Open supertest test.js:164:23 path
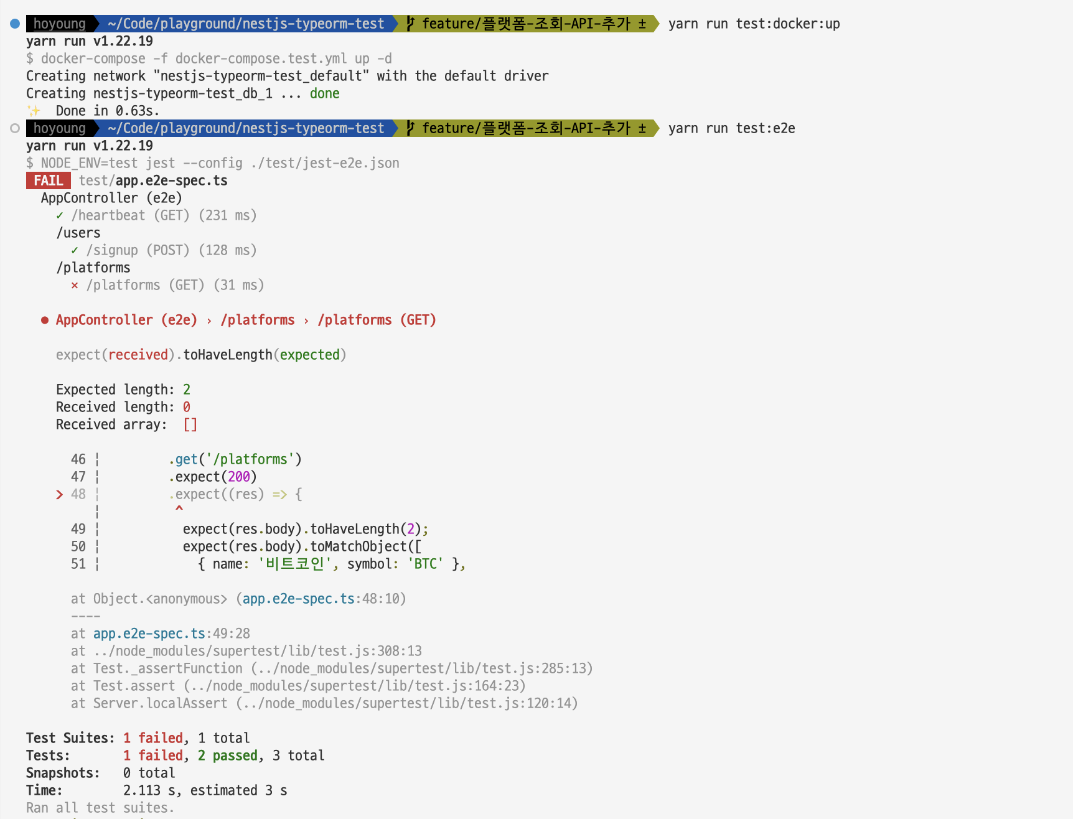1073x819 pixels. click(x=354, y=686)
